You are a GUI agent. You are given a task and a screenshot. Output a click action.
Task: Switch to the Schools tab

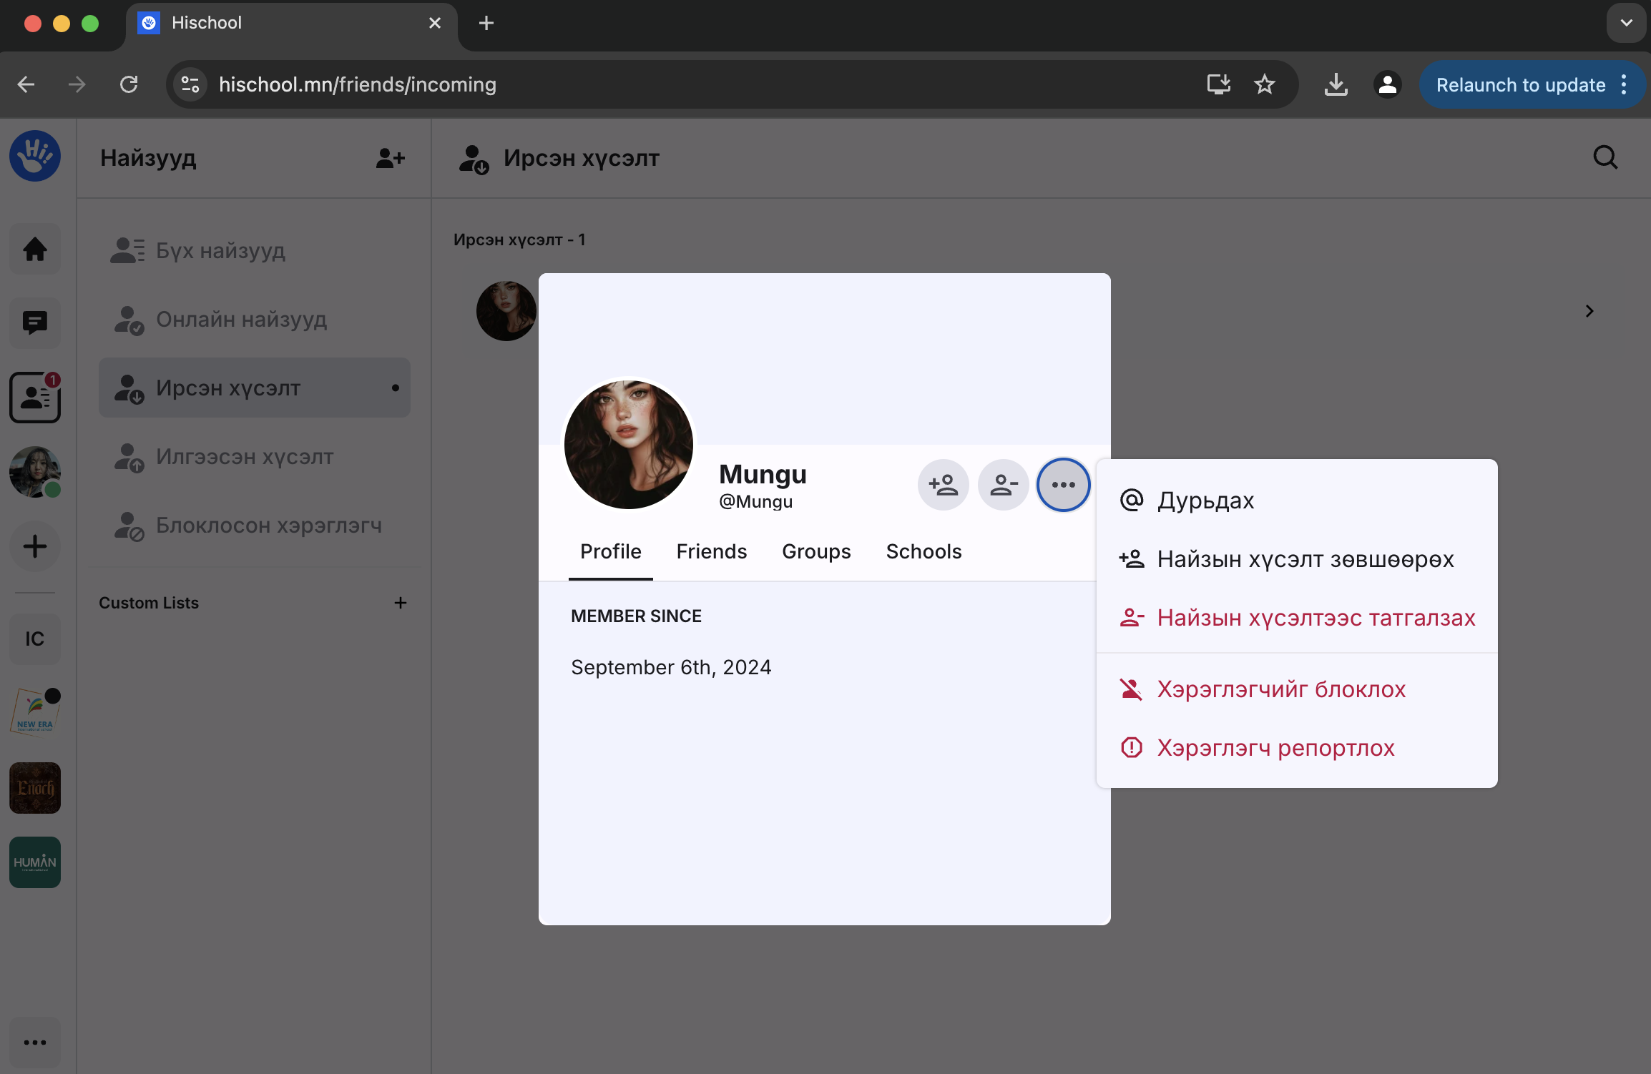tap(923, 551)
